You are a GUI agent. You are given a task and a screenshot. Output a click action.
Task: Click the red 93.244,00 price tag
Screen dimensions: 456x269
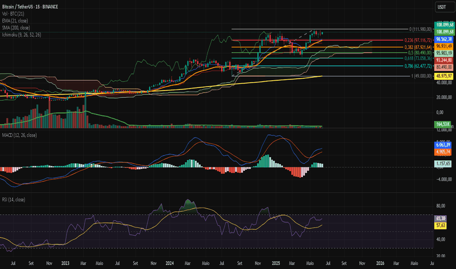[444, 60]
